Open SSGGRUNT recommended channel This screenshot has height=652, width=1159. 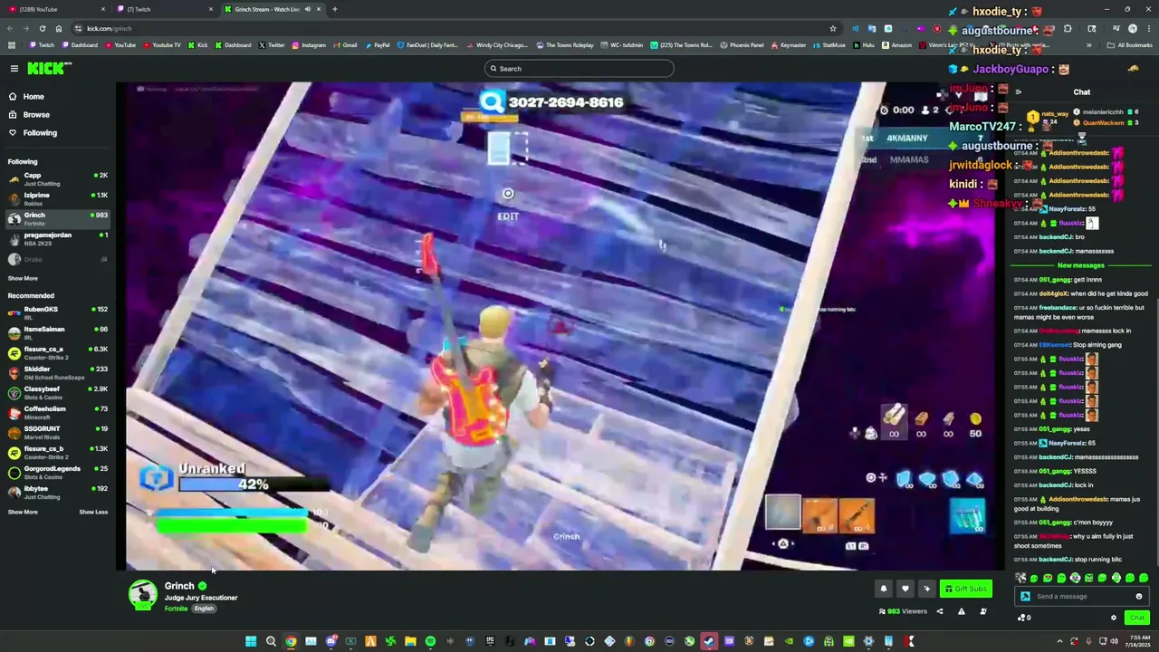point(58,432)
